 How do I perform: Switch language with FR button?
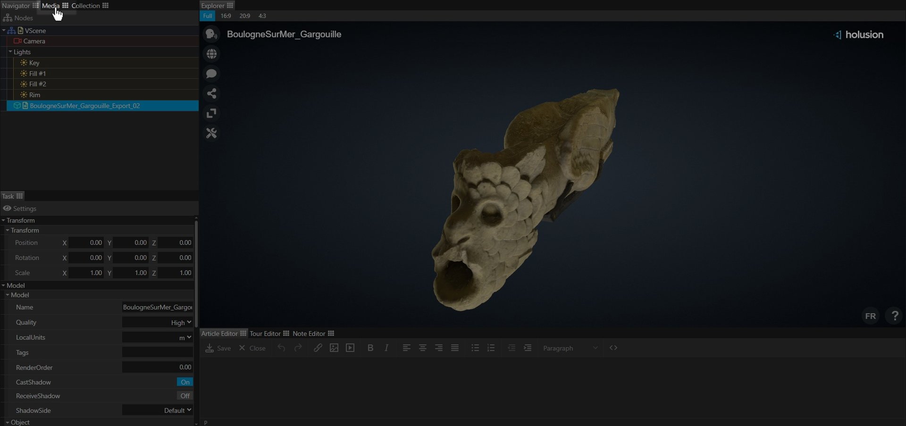point(871,316)
